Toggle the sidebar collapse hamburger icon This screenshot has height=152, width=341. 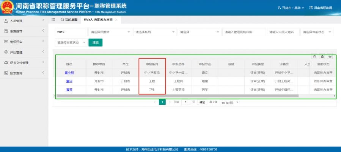(53, 20)
